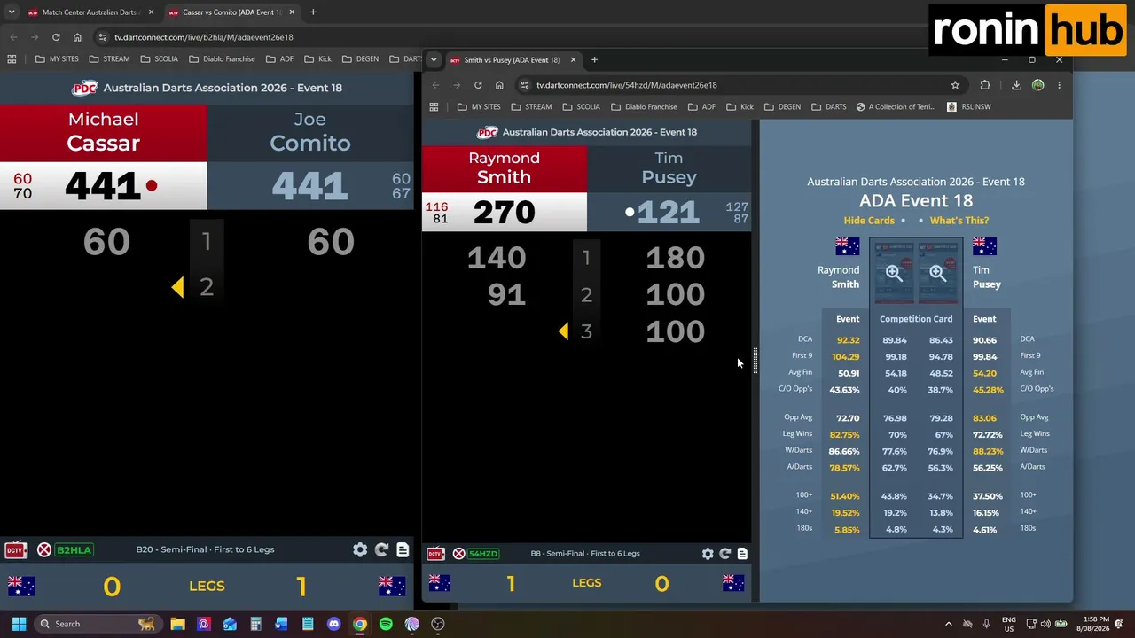The width and height of the screenshot is (1135, 638).
Task: Go home in back Chrome window
Action: (77, 37)
